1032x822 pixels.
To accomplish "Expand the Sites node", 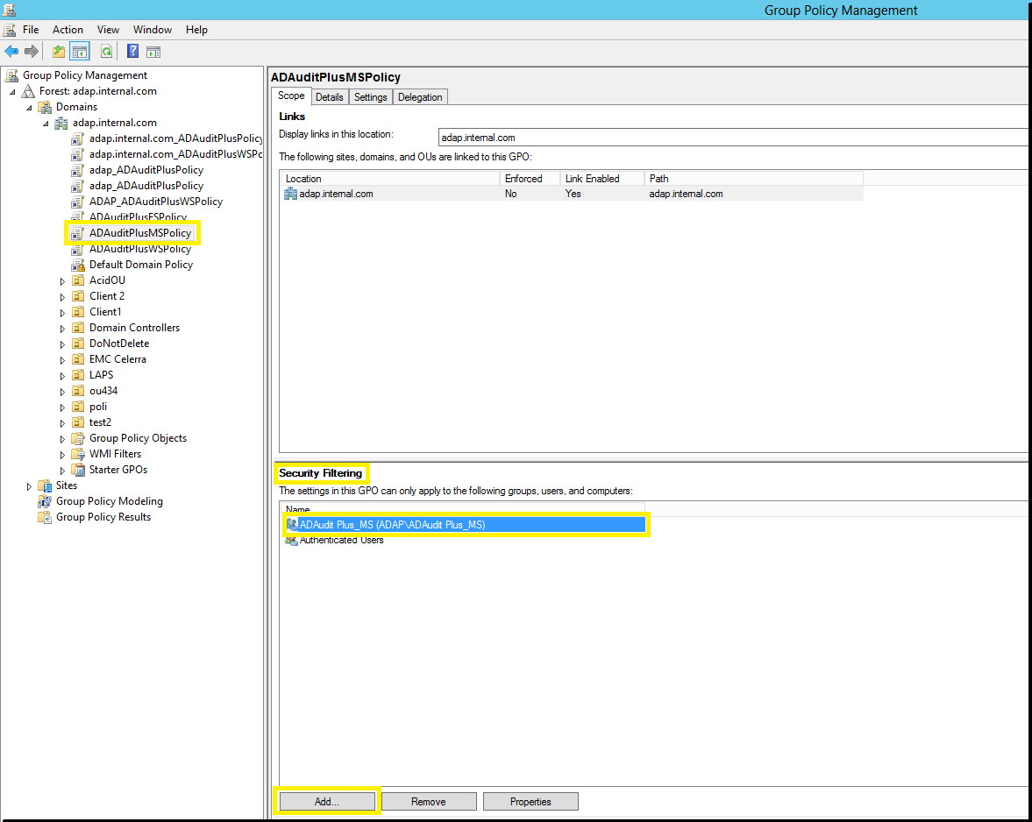I will (x=30, y=486).
